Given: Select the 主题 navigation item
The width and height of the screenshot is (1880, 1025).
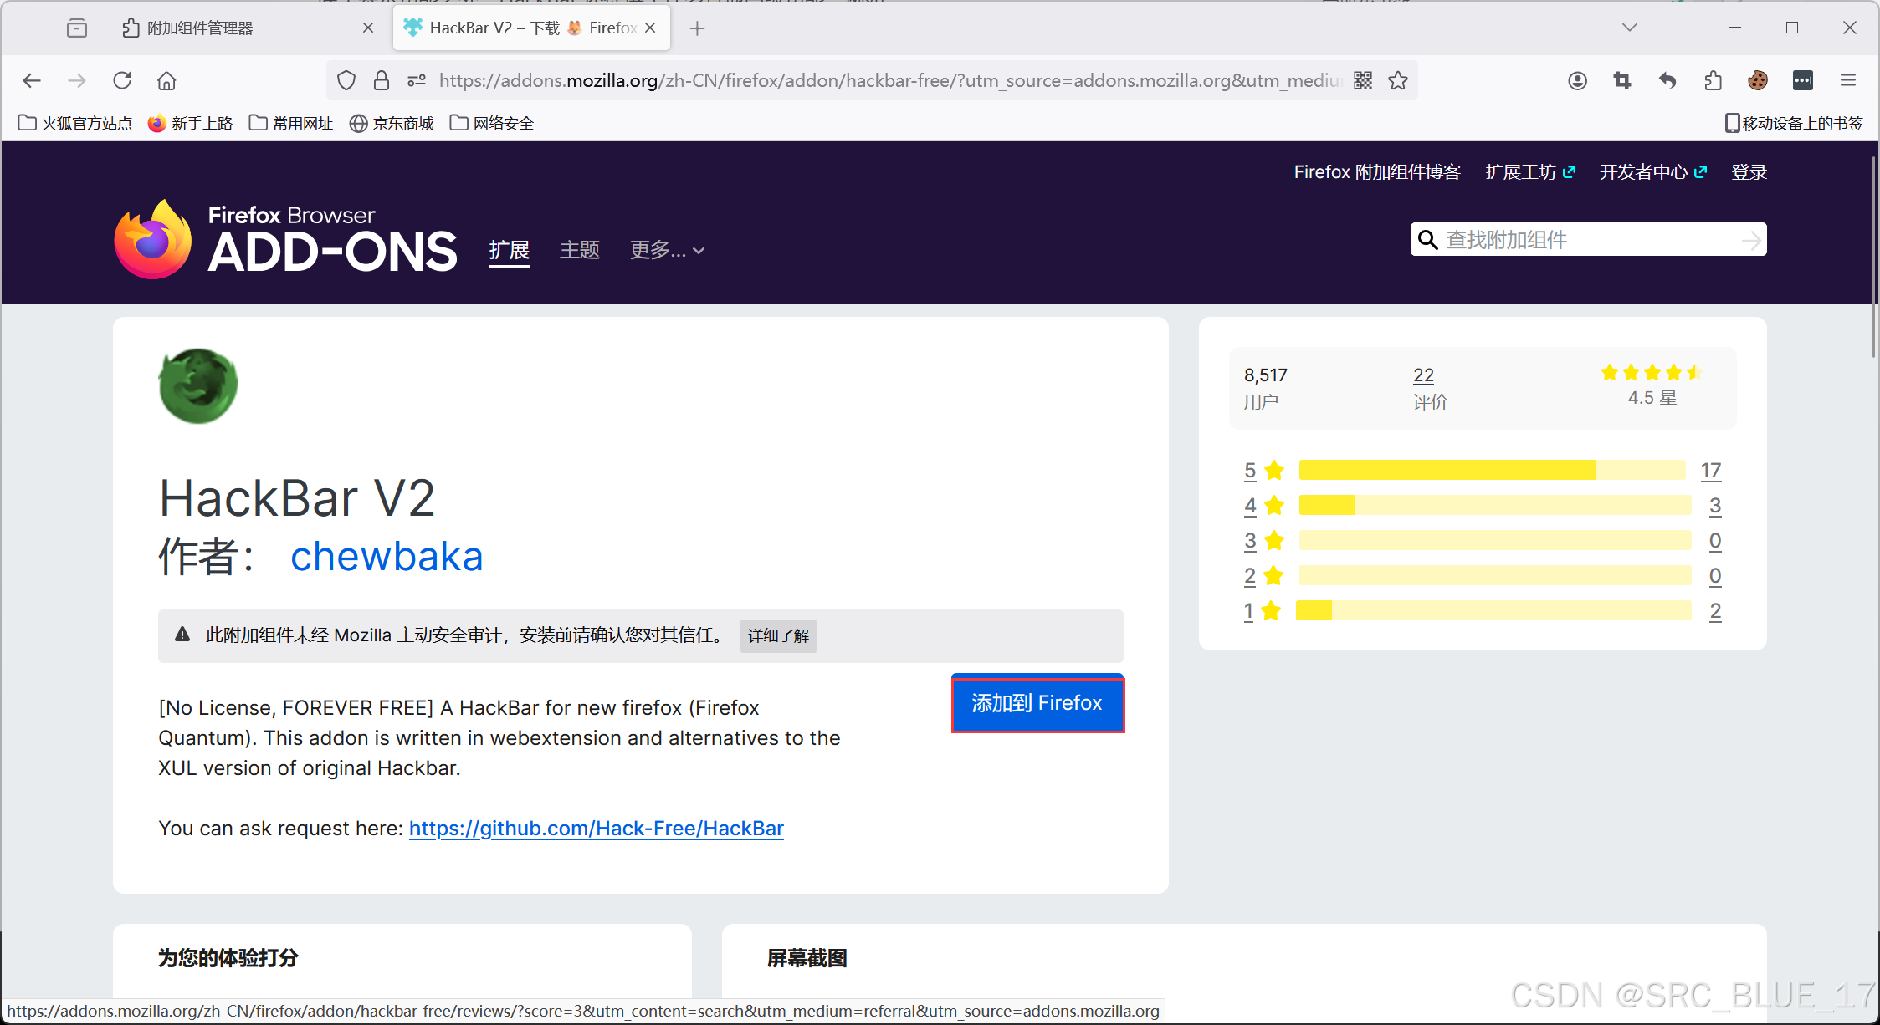Looking at the screenshot, I should click(x=579, y=250).
